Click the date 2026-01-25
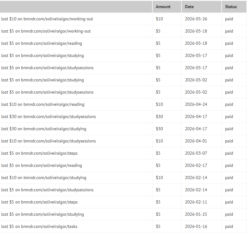Viewport: 247px width, 237px height. [196, 214]
